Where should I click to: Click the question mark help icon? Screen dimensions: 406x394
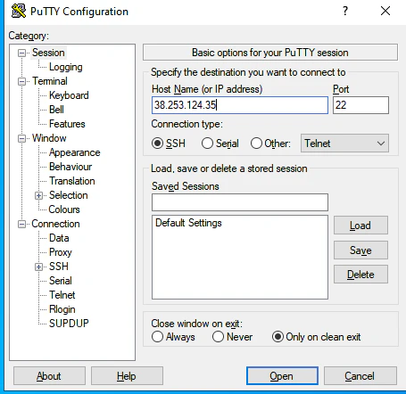point(345,11)
